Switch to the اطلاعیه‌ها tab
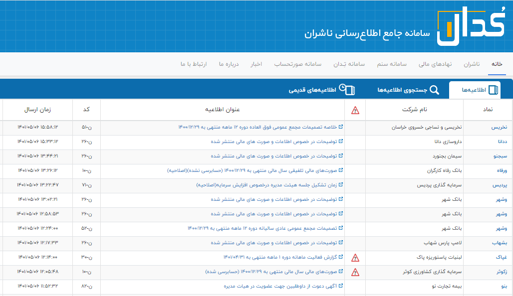 click(x=475, y=90)
